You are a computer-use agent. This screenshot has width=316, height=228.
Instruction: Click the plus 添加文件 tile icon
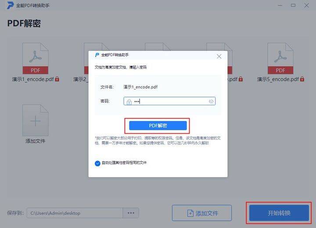pos(35,120)
